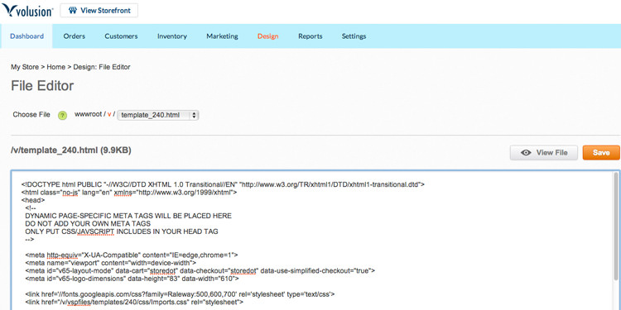Save the file with the orange Save button

click(x=601, y=153)
